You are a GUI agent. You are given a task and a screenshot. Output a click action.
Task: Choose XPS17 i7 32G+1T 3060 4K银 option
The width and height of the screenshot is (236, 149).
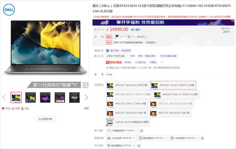(x=127, y=104)
